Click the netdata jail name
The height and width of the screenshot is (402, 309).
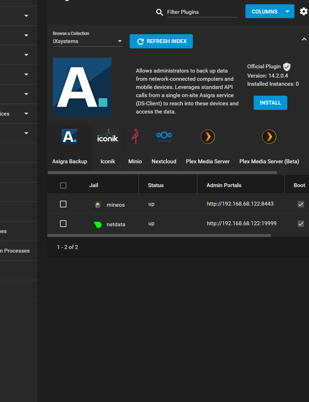click(x=116, y=224)
